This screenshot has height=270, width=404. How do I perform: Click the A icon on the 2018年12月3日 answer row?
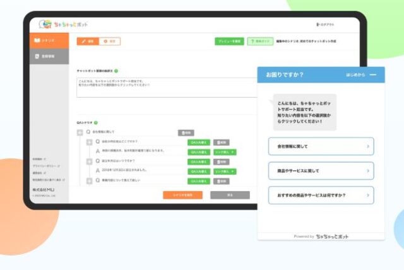click(x=97, y=171)
